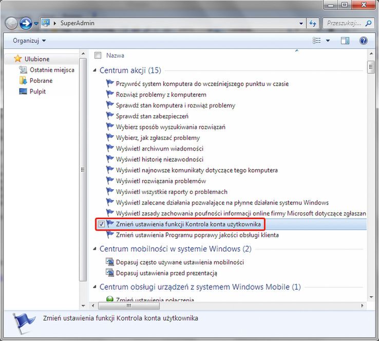Open Wyświetl archiwum wiadomości
The image size is (379, 341).
click(160, 148)
